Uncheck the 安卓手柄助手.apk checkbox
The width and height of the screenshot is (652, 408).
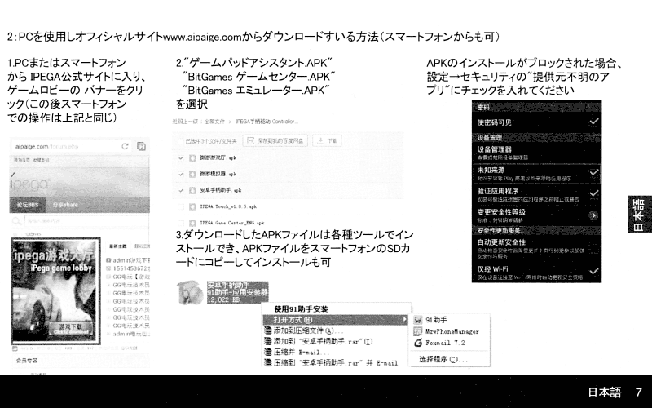[181, 190]
